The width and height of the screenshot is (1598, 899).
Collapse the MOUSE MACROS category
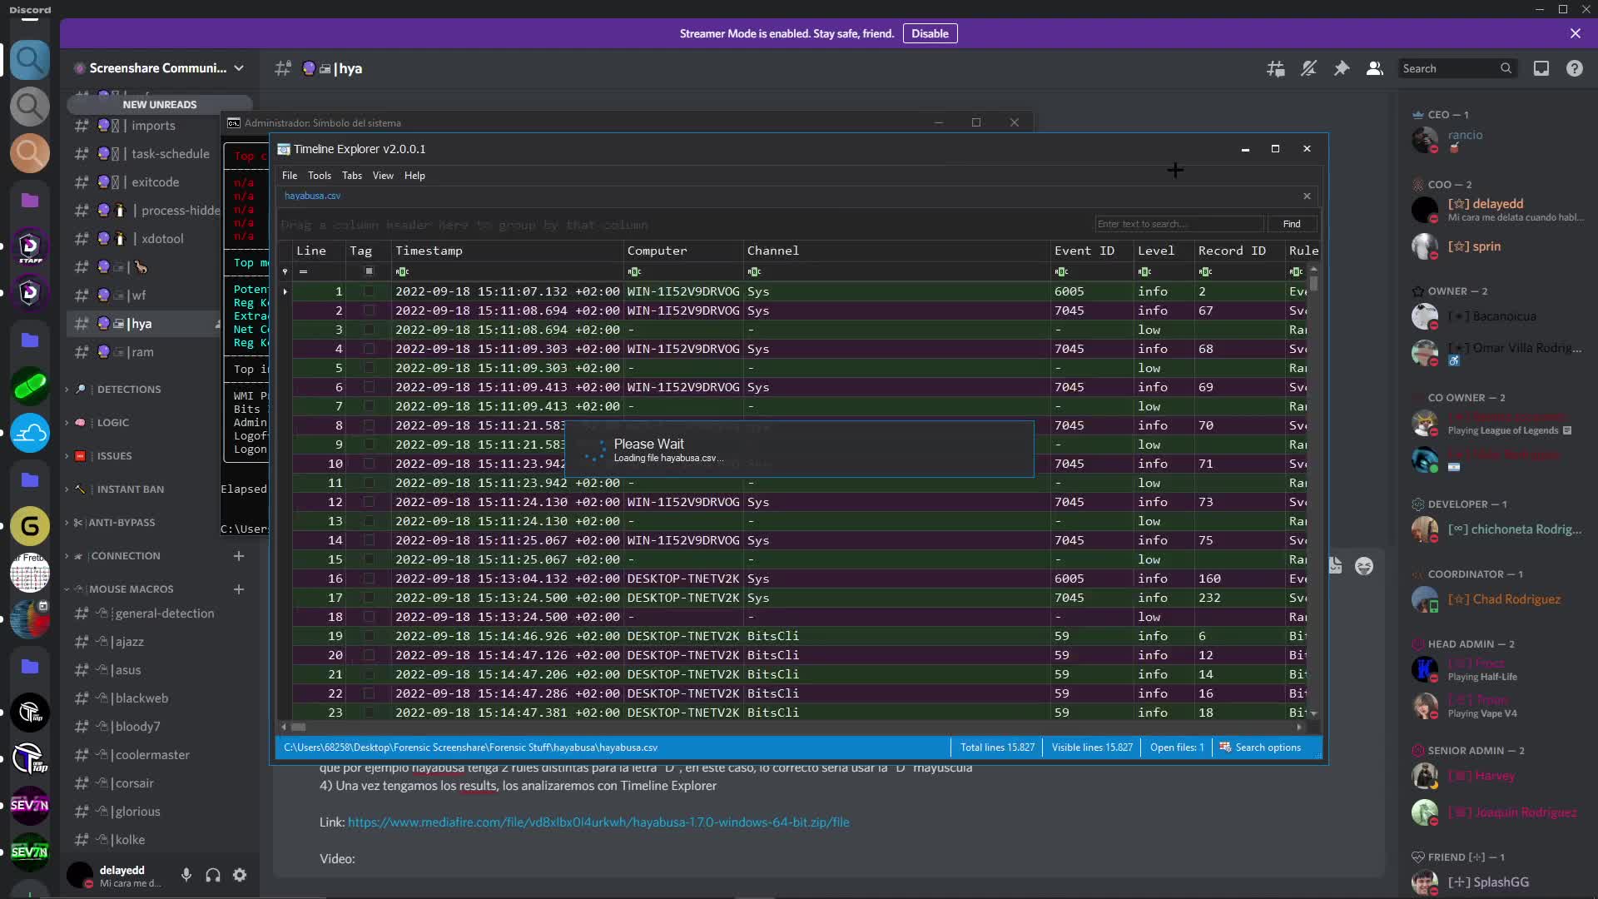click(131, 589)
